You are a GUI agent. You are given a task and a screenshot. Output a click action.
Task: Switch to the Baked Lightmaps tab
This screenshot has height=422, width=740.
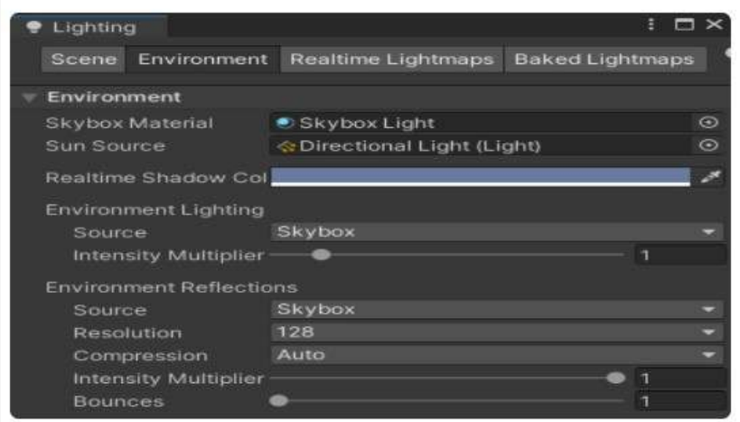tap(604, 60)
